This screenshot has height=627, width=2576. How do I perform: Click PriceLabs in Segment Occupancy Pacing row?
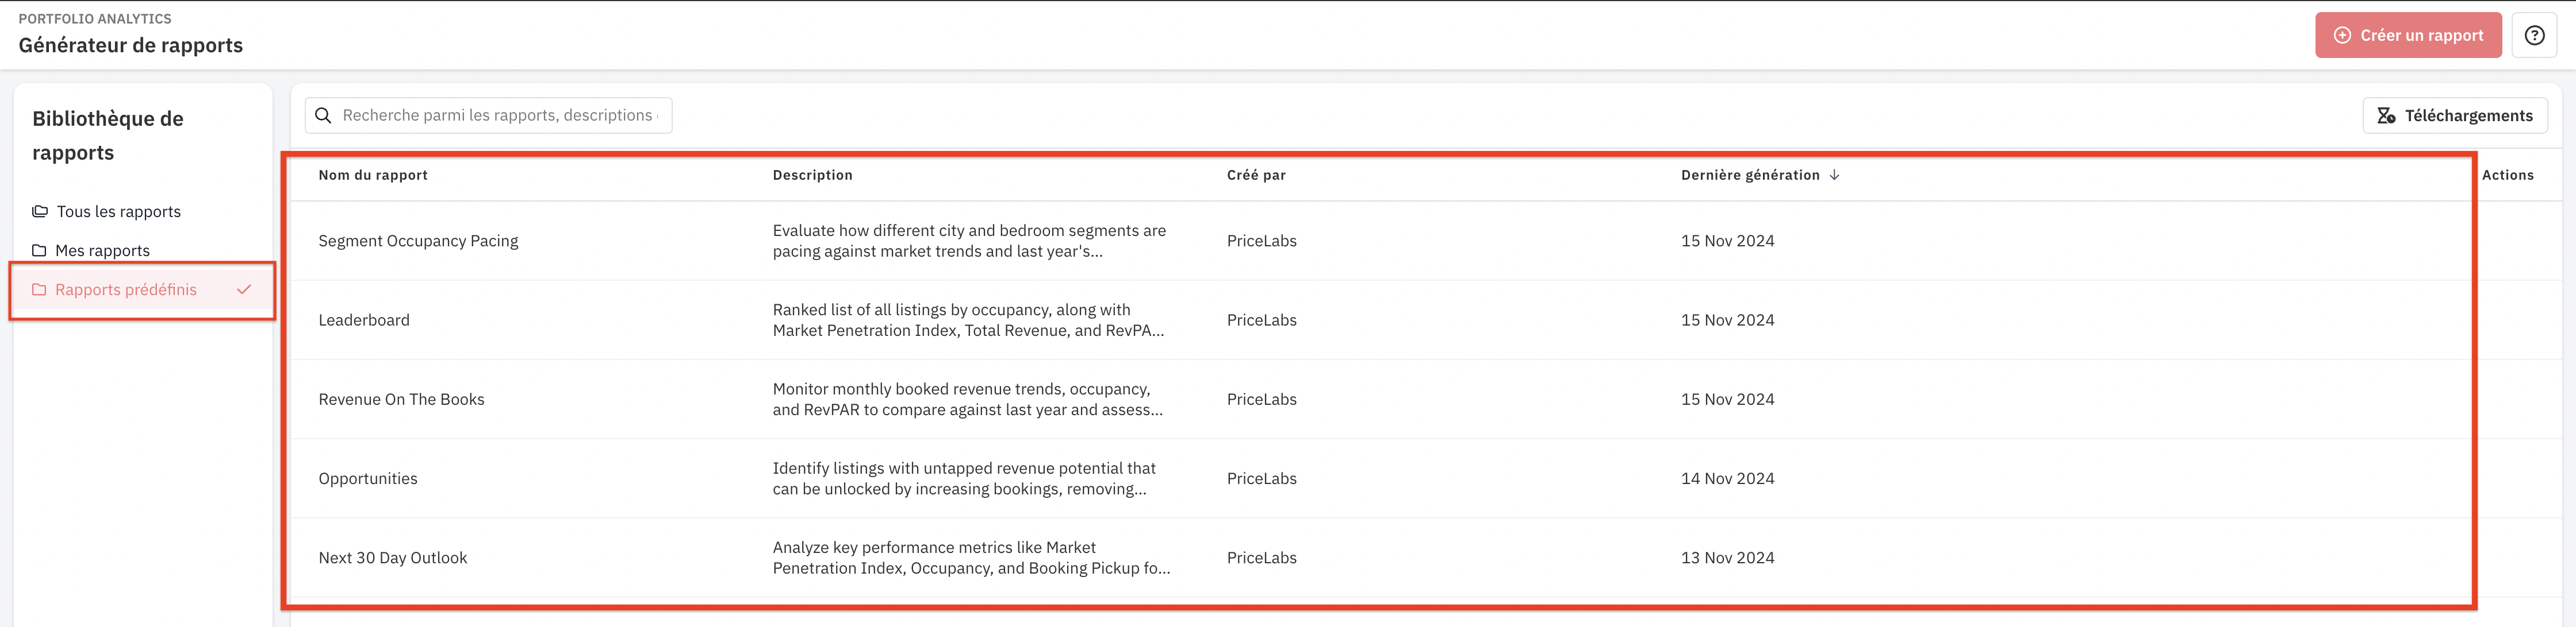1261,241
